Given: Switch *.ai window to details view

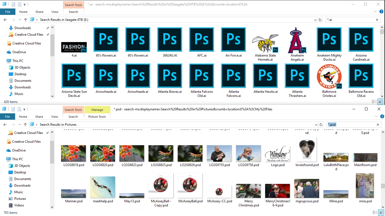Looking at the screenshot, I should tap(374, 102).
